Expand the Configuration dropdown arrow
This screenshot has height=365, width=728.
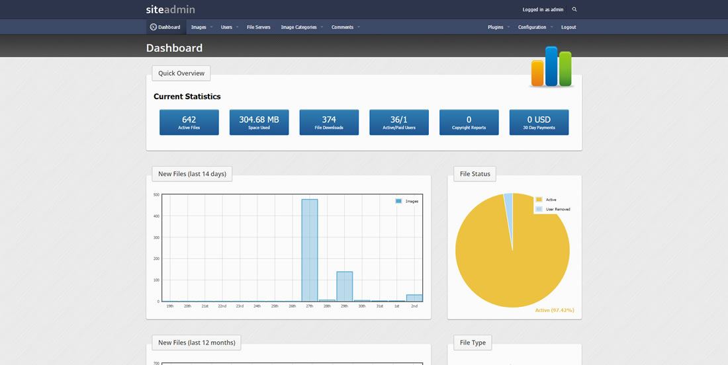click(x=551, y=27)
